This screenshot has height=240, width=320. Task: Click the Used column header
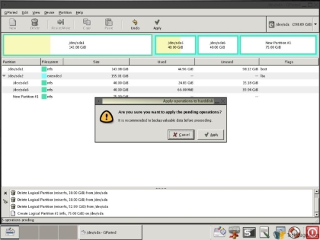(x=162, y=62)
